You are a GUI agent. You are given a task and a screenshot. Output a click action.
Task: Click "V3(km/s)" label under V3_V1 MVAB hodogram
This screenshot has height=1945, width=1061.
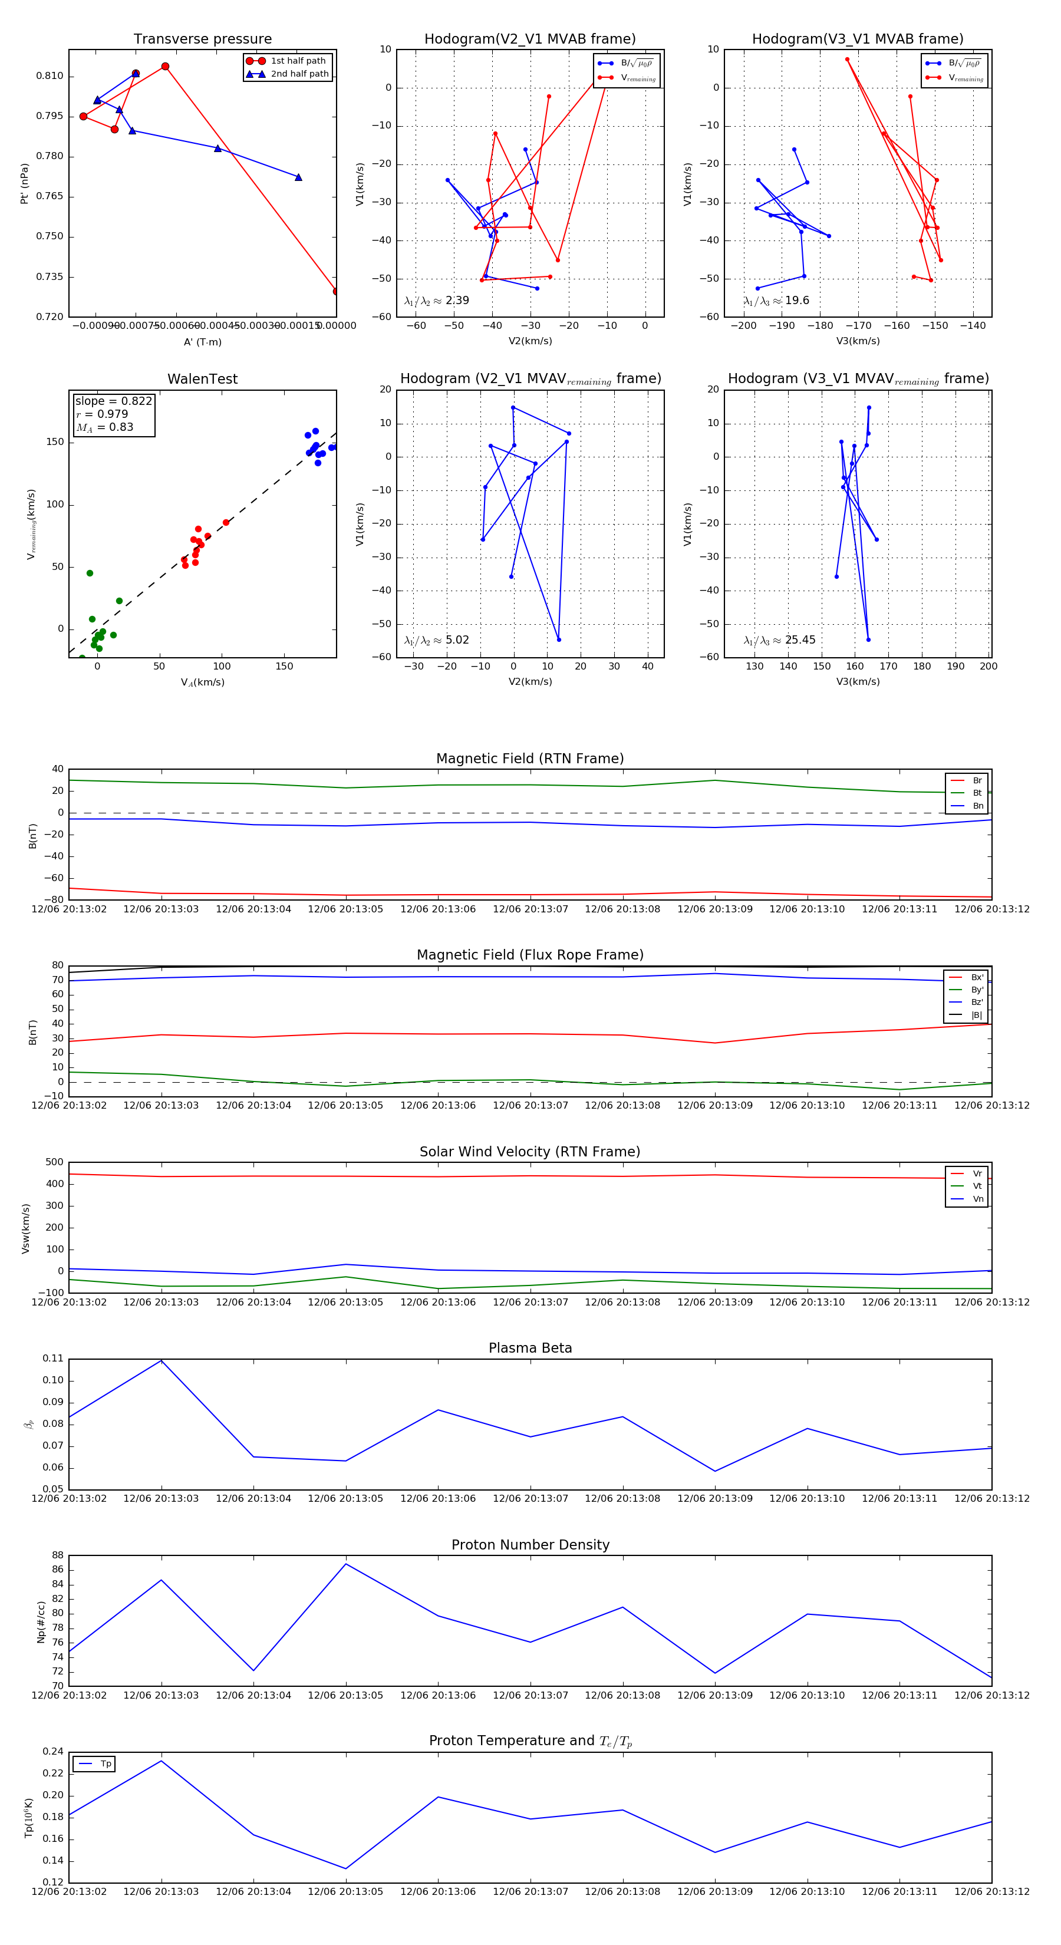(858, 341)
